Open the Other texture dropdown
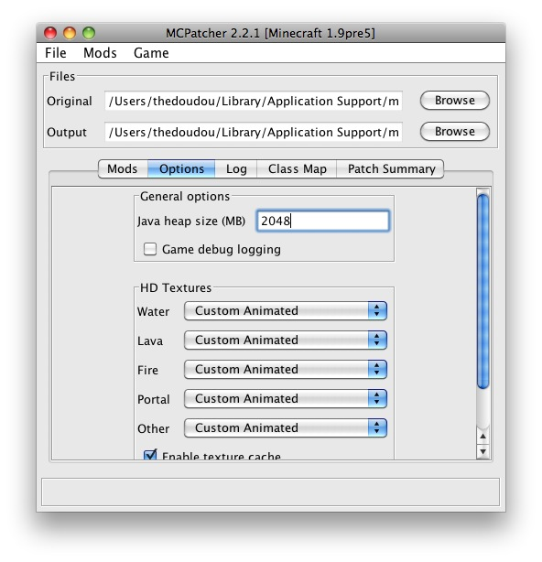The height and width of the screenshot is (562, 542). [x=286, y=428]
